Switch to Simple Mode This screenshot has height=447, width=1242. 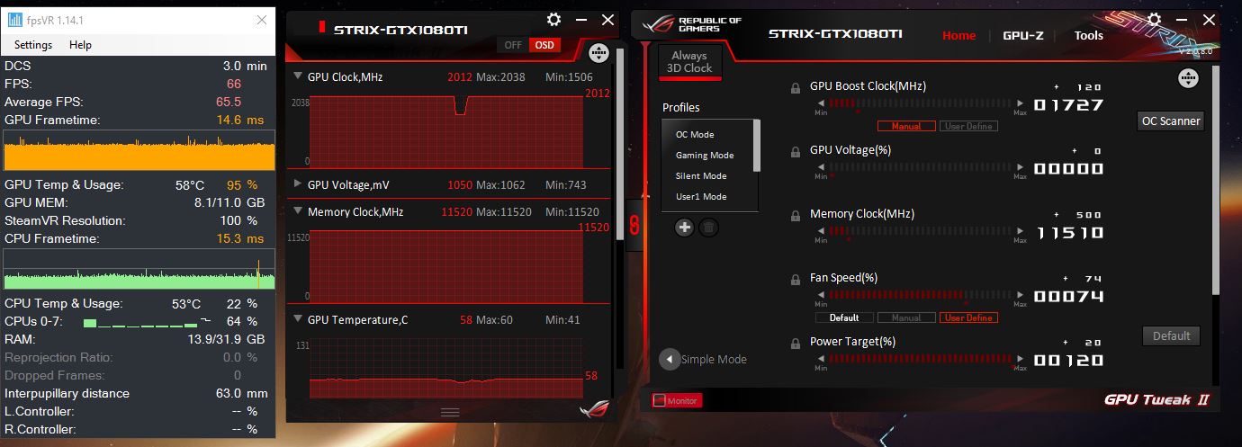point(714,359)
